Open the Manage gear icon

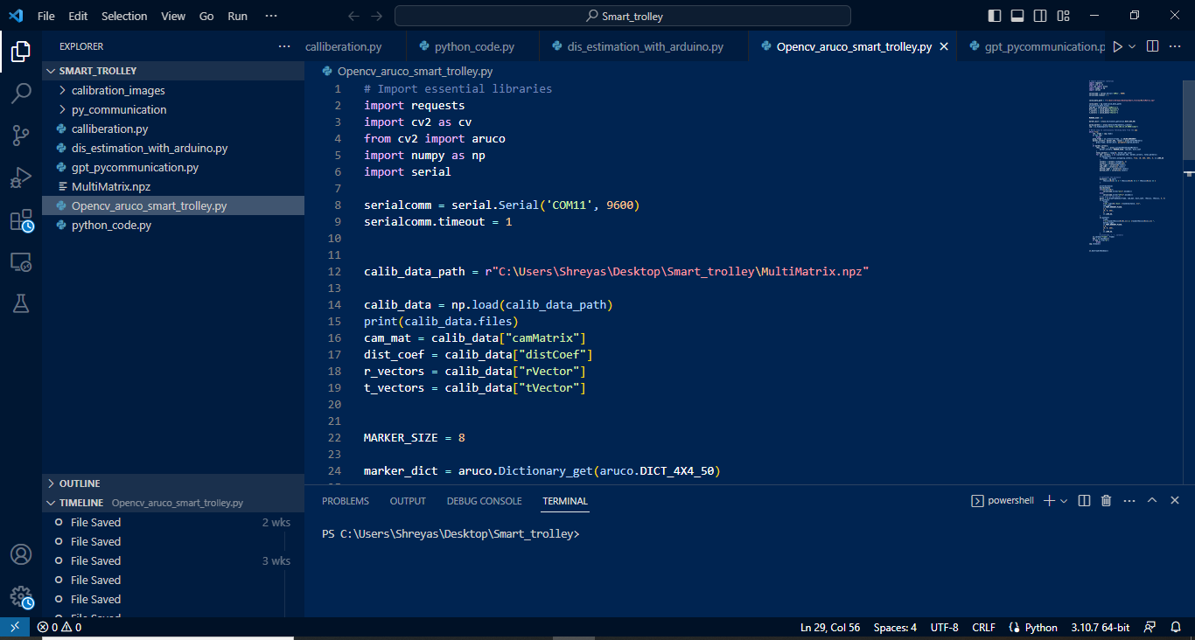tap(21, 596)
